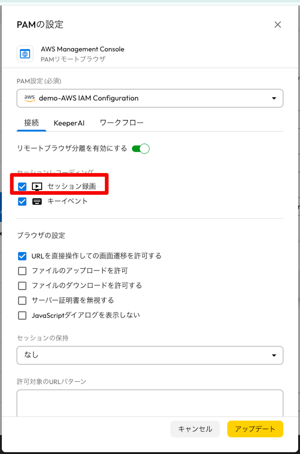The height and width of the screenshot is (454, 300).
Task: Click the key event keyboard icon
Action: 37,201
